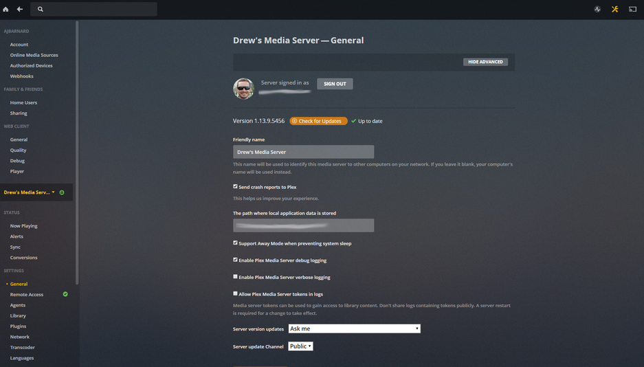Click the Remote Access green status icon

tap(65, 294)
